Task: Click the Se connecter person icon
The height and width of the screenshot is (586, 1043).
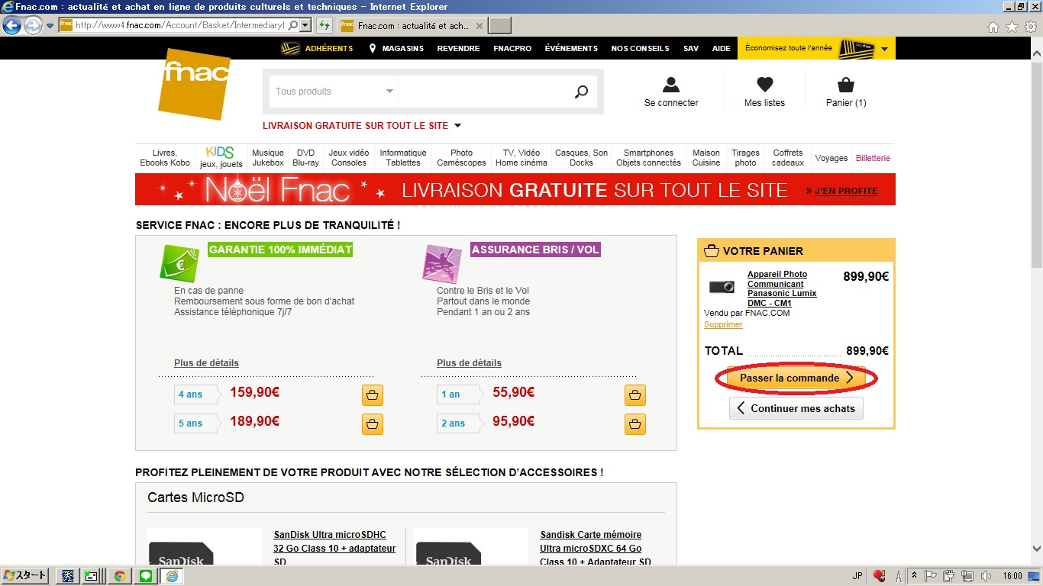Action: click(671, 85)
